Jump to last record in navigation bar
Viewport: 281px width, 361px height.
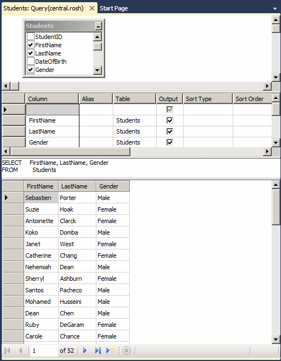pyautogui.click(x=98, y=351)
